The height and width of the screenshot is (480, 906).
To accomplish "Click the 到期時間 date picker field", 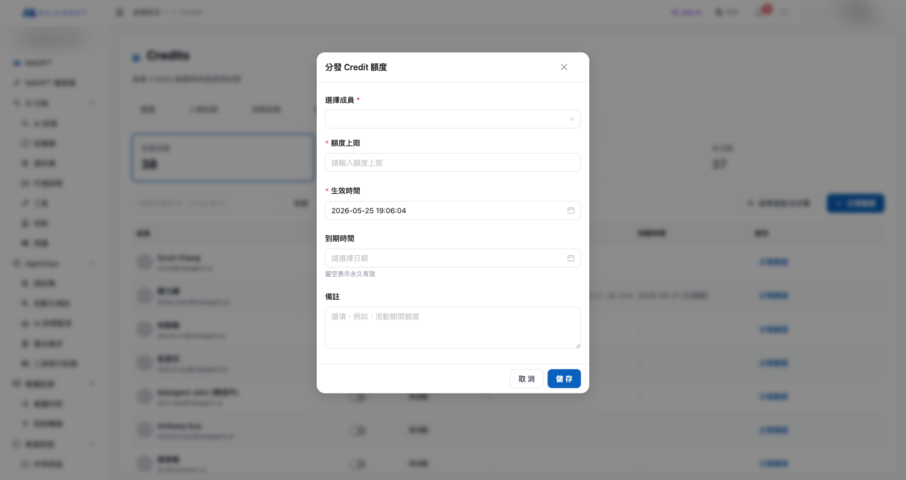I will pyautogui.click(x=453, y=258).
